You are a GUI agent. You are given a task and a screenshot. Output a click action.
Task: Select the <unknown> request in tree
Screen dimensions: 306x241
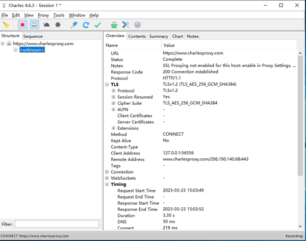point(32,50)
